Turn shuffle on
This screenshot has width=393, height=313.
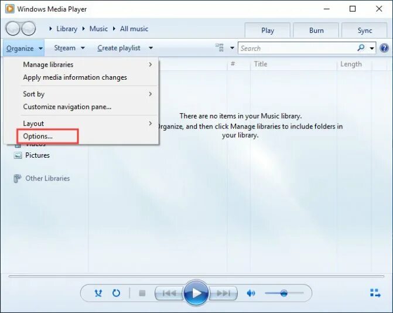(x=98, y=293)
